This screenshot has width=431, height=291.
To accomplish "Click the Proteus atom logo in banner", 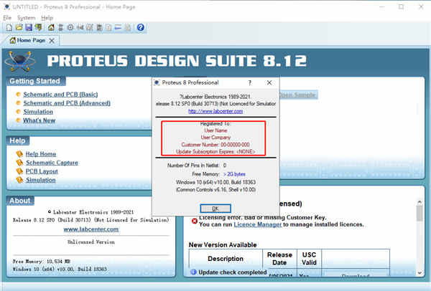I will tap(20, 61).
